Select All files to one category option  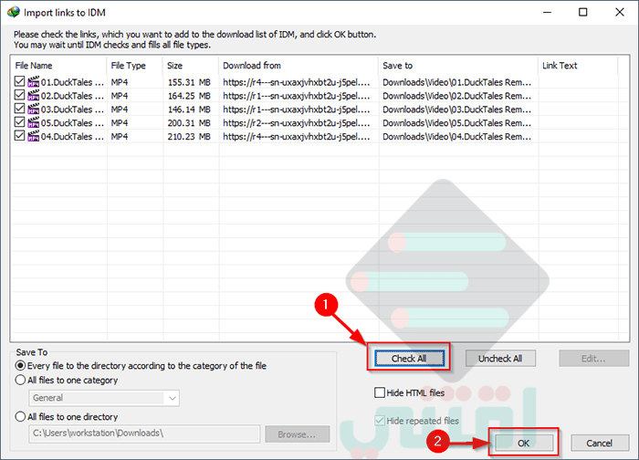point(20,380)
